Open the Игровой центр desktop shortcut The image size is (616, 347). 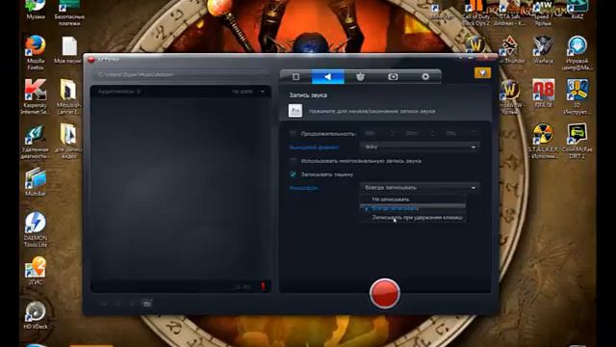click(x=577, y=53)
